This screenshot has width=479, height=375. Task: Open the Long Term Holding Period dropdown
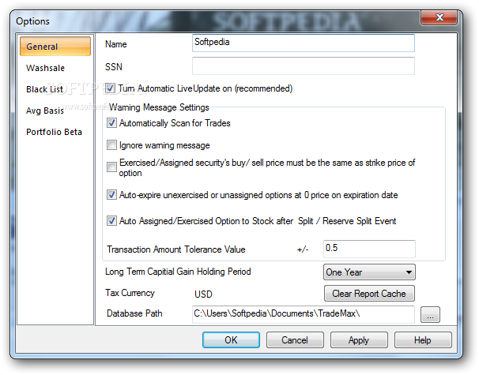(x=369, y=272)
